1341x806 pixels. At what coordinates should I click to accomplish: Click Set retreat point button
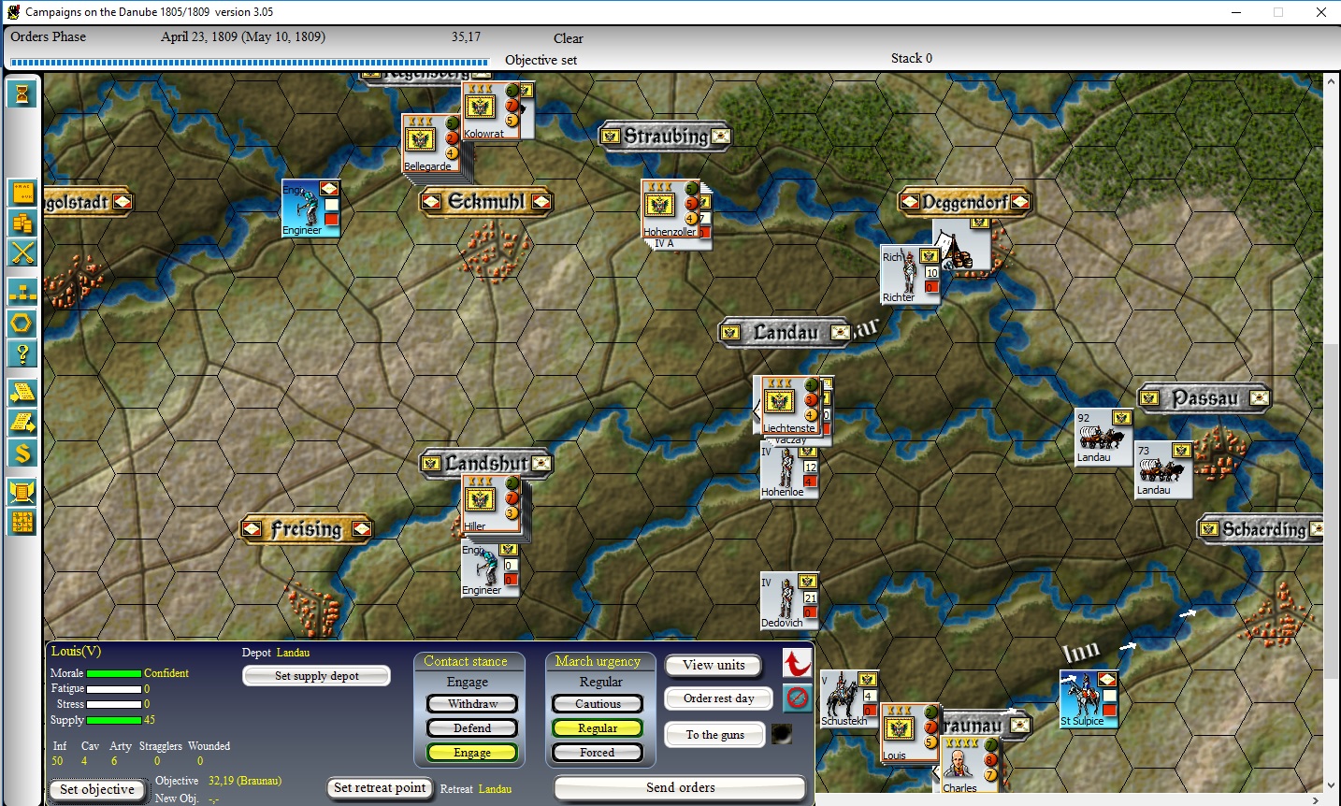[380, 788]
